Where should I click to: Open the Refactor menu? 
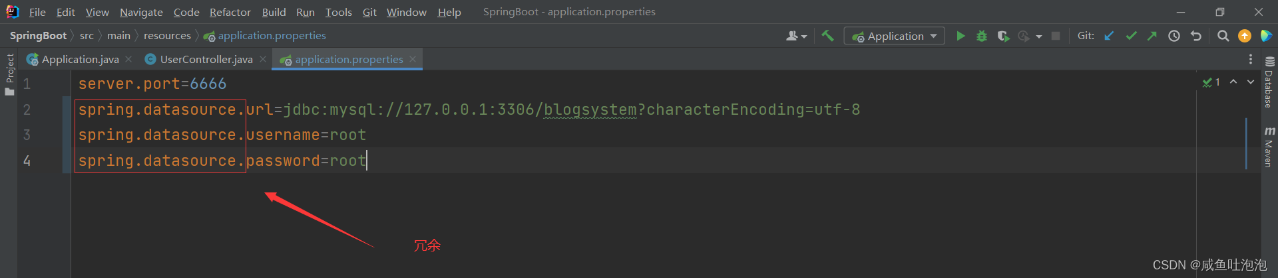(230, 12)
